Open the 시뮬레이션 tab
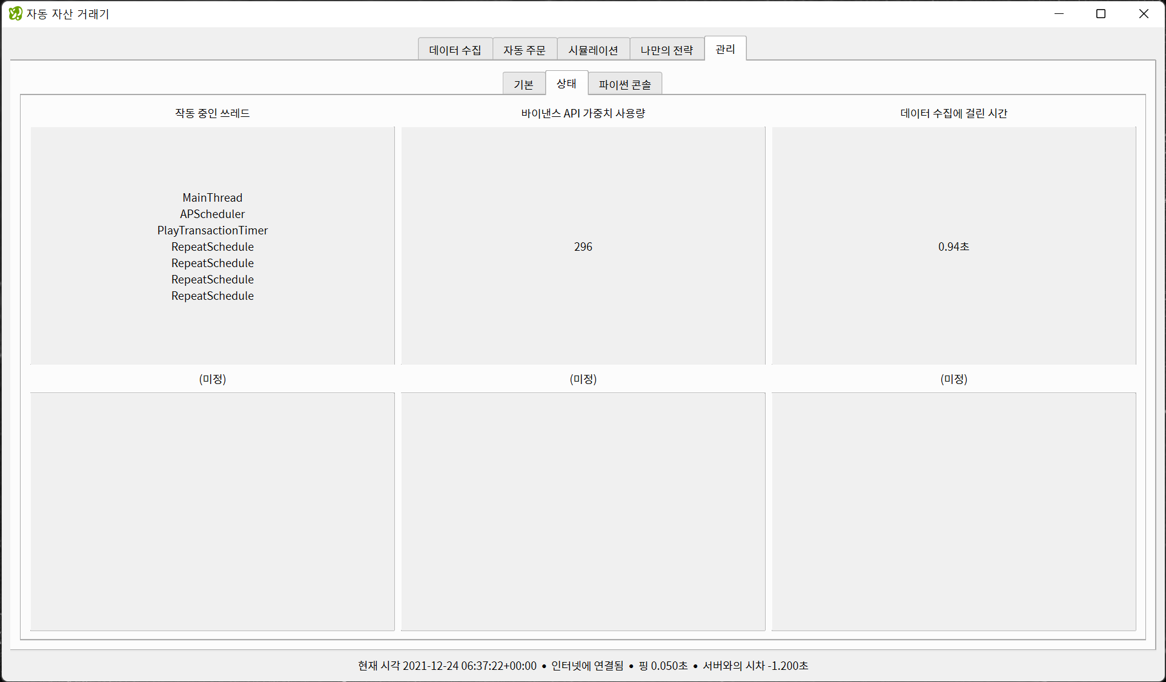 pos(593,50)
